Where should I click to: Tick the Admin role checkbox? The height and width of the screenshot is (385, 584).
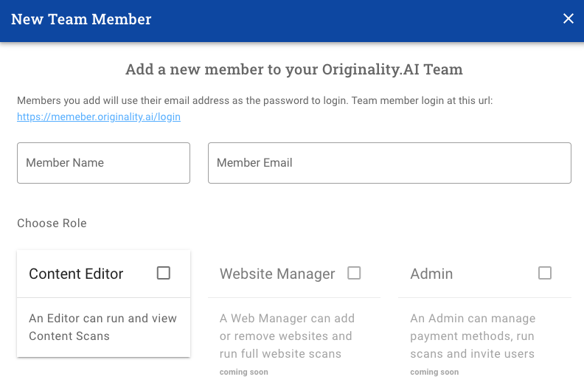pos(545,273)
